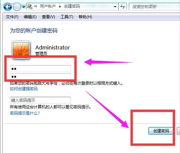Click the Administrator flower account picture
Screen dimensions: 180x153
tap(21, 50)
